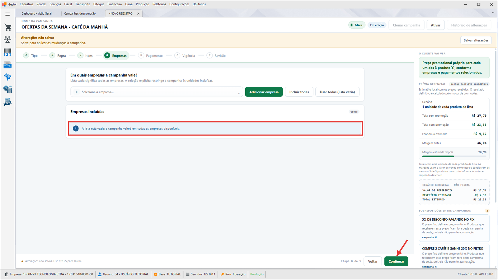Open the Cadastros menu
Viewport: 498px width, 280px height.
[x=26, y=4]
